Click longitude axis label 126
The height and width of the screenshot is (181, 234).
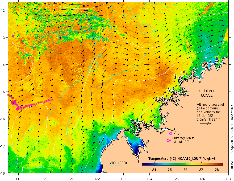(x=202, y=179)
